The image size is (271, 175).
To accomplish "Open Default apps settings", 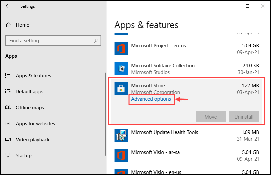I will (x=29, y=92).
